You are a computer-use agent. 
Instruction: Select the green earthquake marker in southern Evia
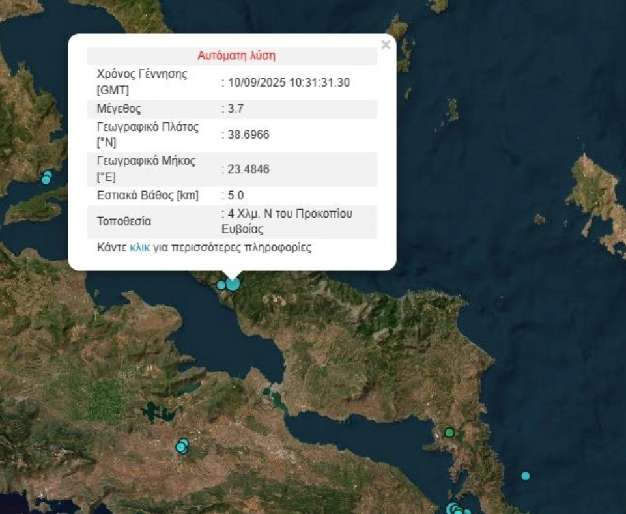(449, 432)
